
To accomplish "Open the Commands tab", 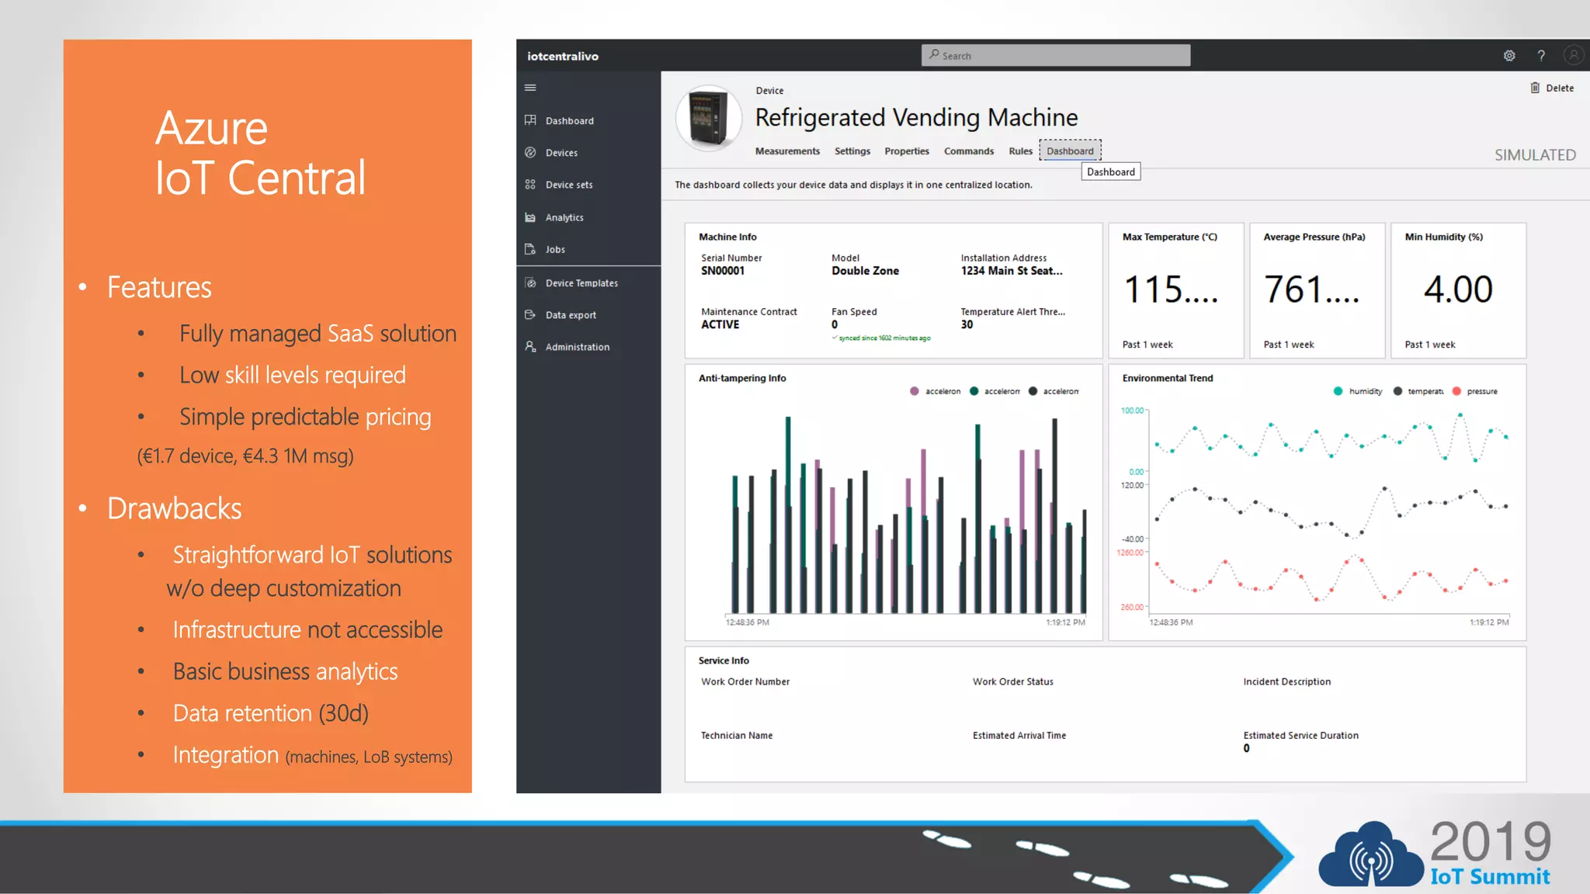I will tap(969, 151).
